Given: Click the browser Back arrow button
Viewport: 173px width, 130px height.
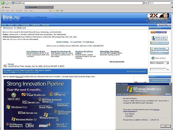Looking at the screenshot, I should pos(3,3).
